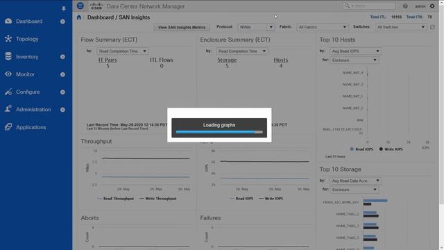Image resolution: width=444 pixels, height=250 pixels.
Task: Pin the navigation sidebar
Action: (64, 9)
